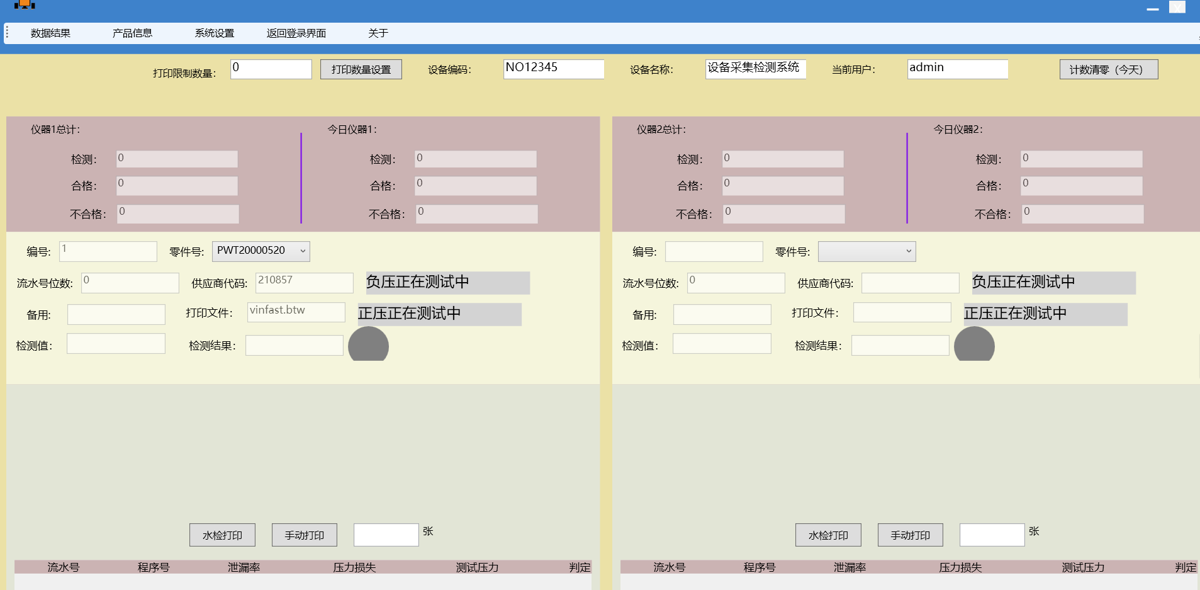1200x590 pixels.
Task: Click the left 手动打印 button
Action: coord(305,535)
